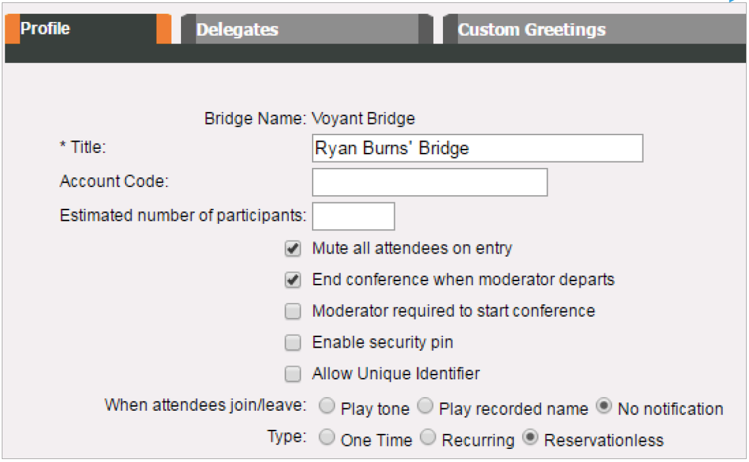This screenshot has width=749, height=462.
Task: Click the Estimated number of participants label
Action: 183,216
